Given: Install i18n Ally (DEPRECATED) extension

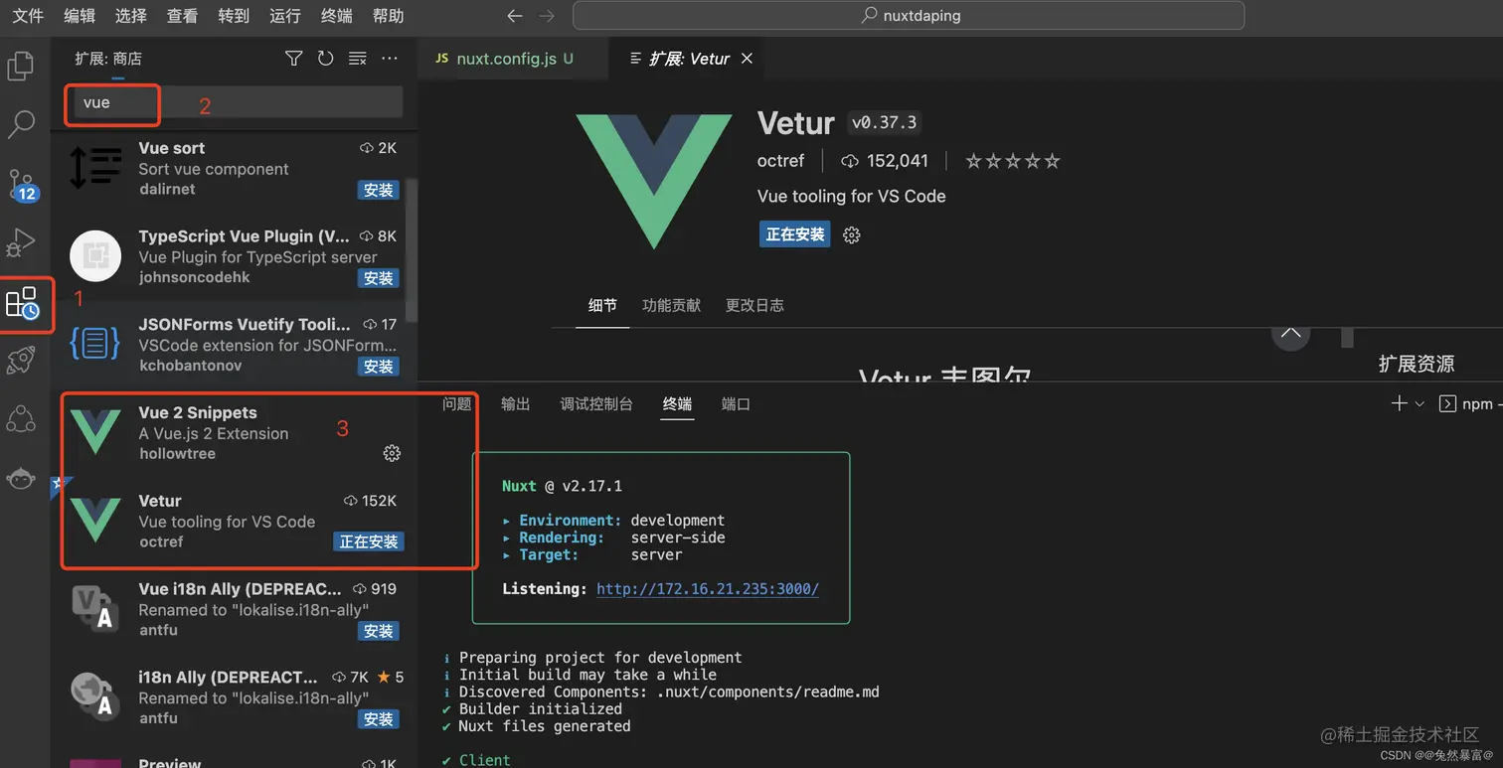Looking at the screenshot, I should pyautogui.click(x=378, y=719).
